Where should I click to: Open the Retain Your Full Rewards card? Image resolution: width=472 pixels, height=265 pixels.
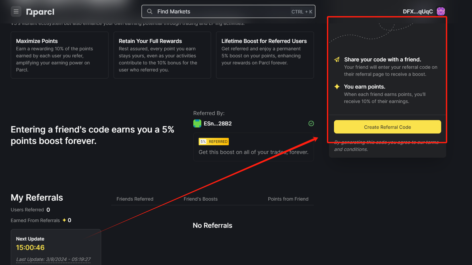[x=162, y=55]
